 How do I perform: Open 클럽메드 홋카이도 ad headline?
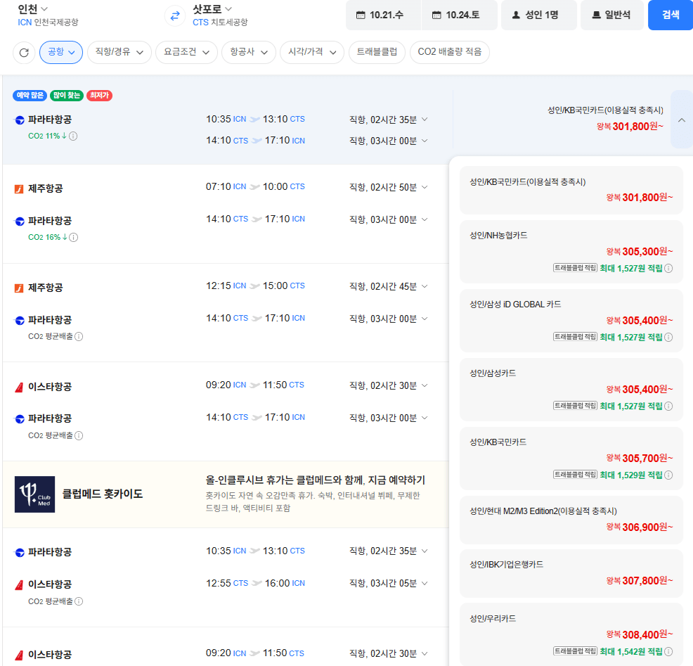pos(103,494)
